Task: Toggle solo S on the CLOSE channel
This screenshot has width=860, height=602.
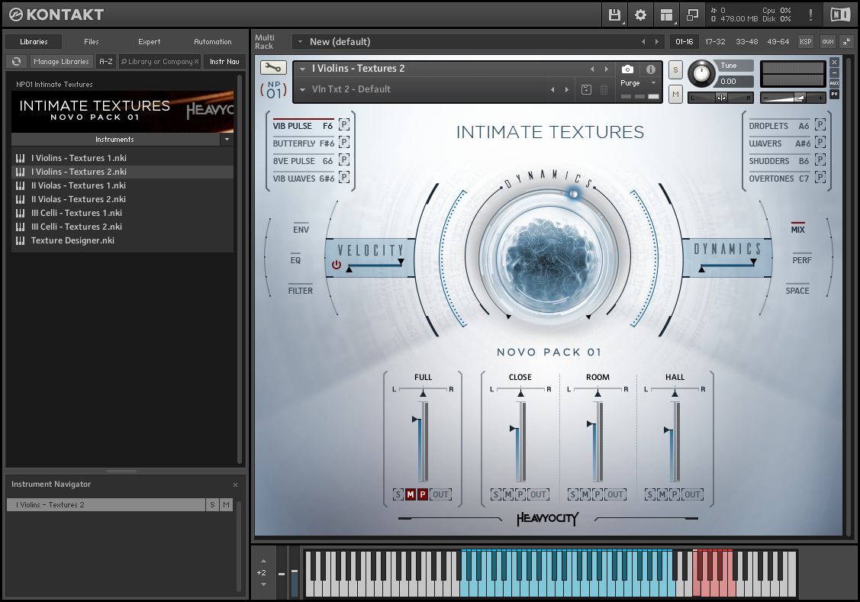Action: (x=496, y=494)
